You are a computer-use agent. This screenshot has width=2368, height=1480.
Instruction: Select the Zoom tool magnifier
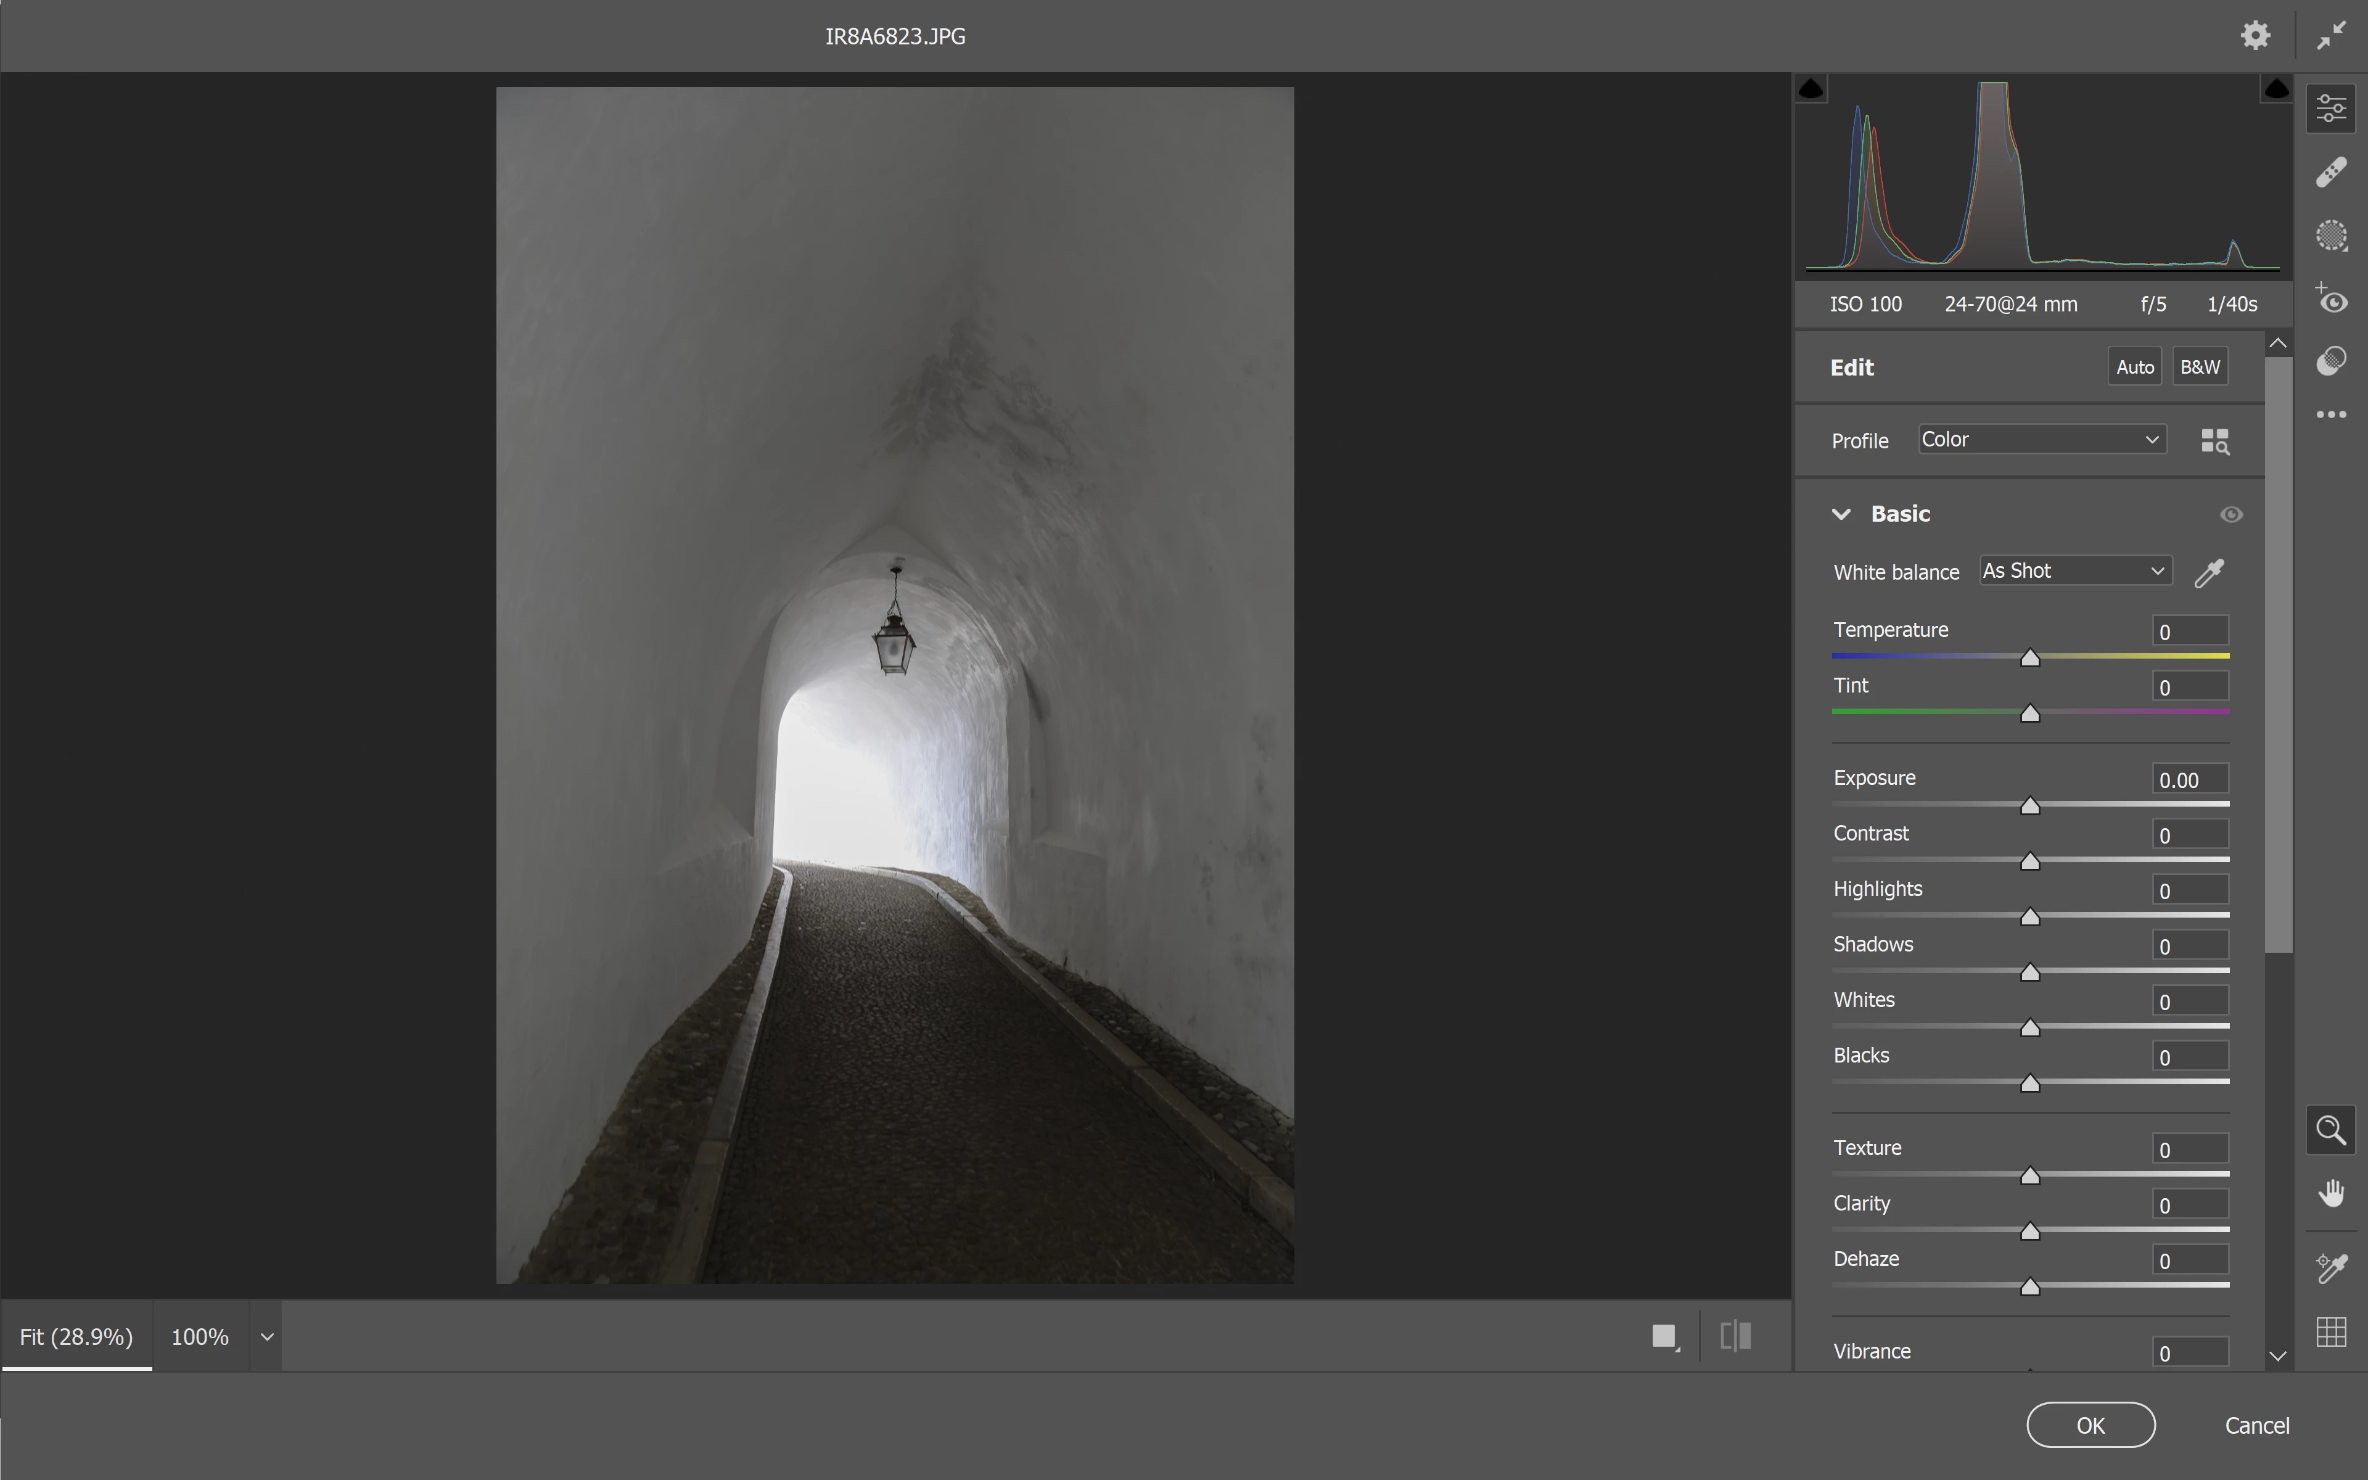(2331, 1130)
